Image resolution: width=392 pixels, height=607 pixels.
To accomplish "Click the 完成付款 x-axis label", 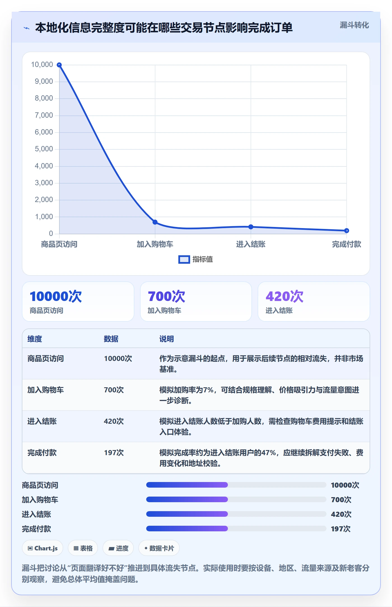I will 347,244.
